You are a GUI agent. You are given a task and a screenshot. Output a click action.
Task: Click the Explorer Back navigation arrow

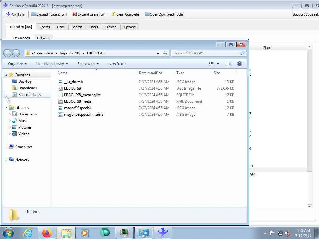coord(7,53)
